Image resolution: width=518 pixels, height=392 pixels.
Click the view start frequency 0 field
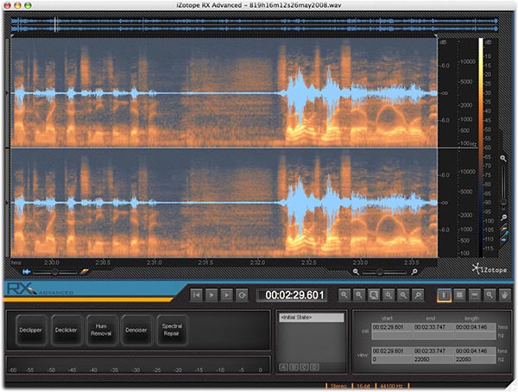tap(392, 359)
